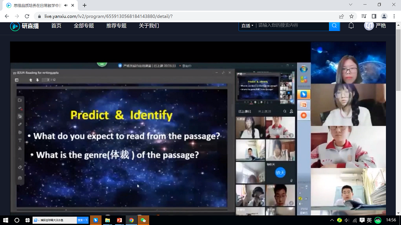Go to the 首页 menu item
401x225 pixels.
click(x=56, y=26)
